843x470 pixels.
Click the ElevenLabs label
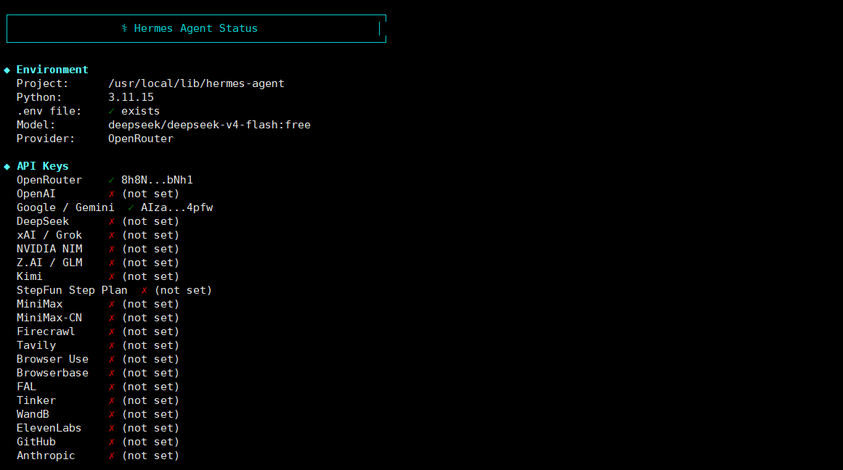[49, 428]
